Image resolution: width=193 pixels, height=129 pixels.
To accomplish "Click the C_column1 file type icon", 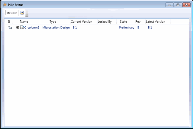I will pyautogui.click(x=22, y=28).
